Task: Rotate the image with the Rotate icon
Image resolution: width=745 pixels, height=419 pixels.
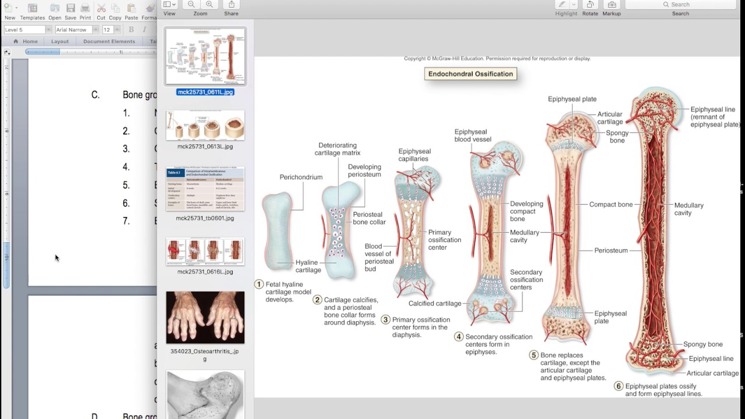Action: pos(590,5)
